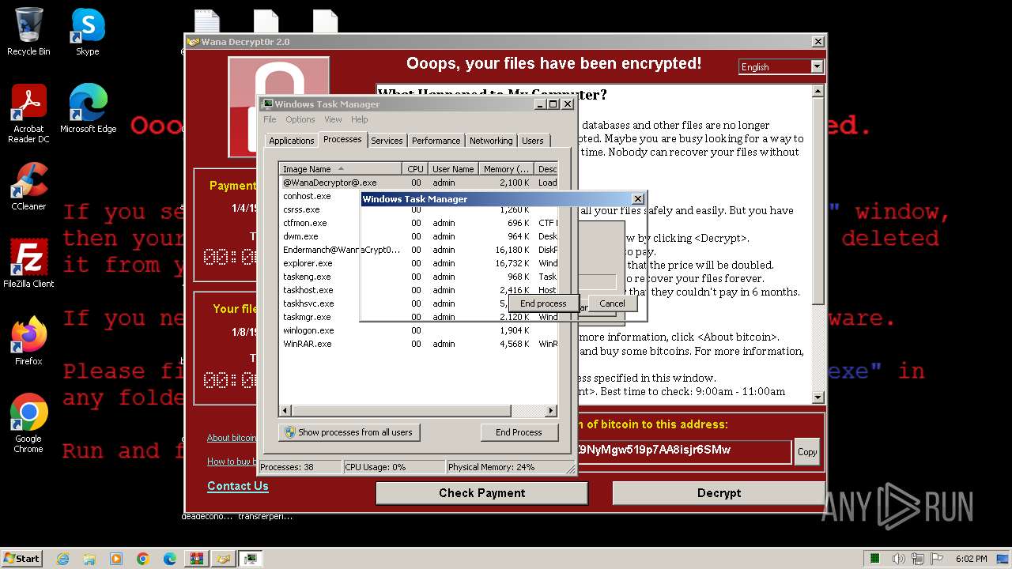Click the Decrypt button
Image resolution: width=1012 pixels, height=569 pixels.
coord(719,493)
